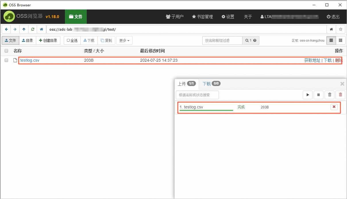Open 设置 settings
The width and height of the screenshot is (347, 199).
coord(228,17)
